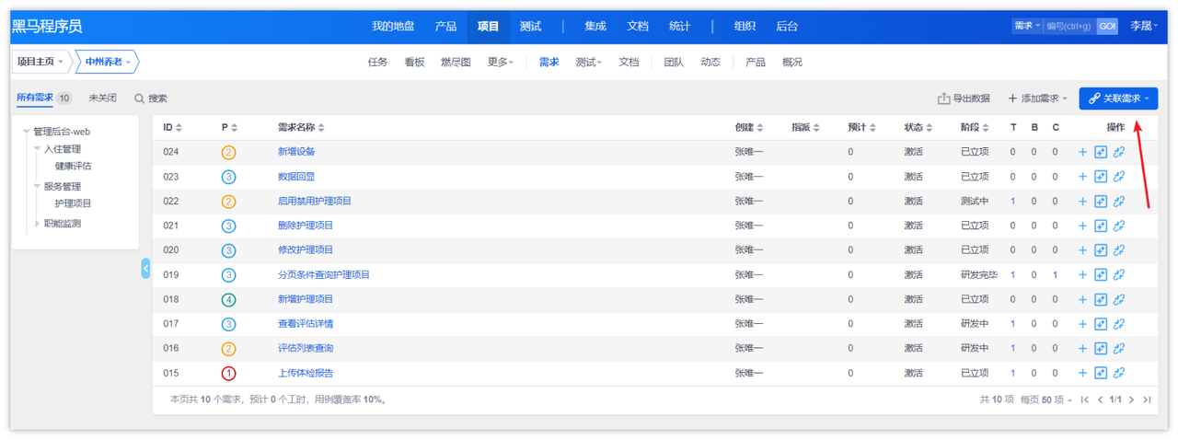This screenshot has height=440, width=1178.
Task: Switch to the 未关闭 tab
Action: [x=102, y=98]
